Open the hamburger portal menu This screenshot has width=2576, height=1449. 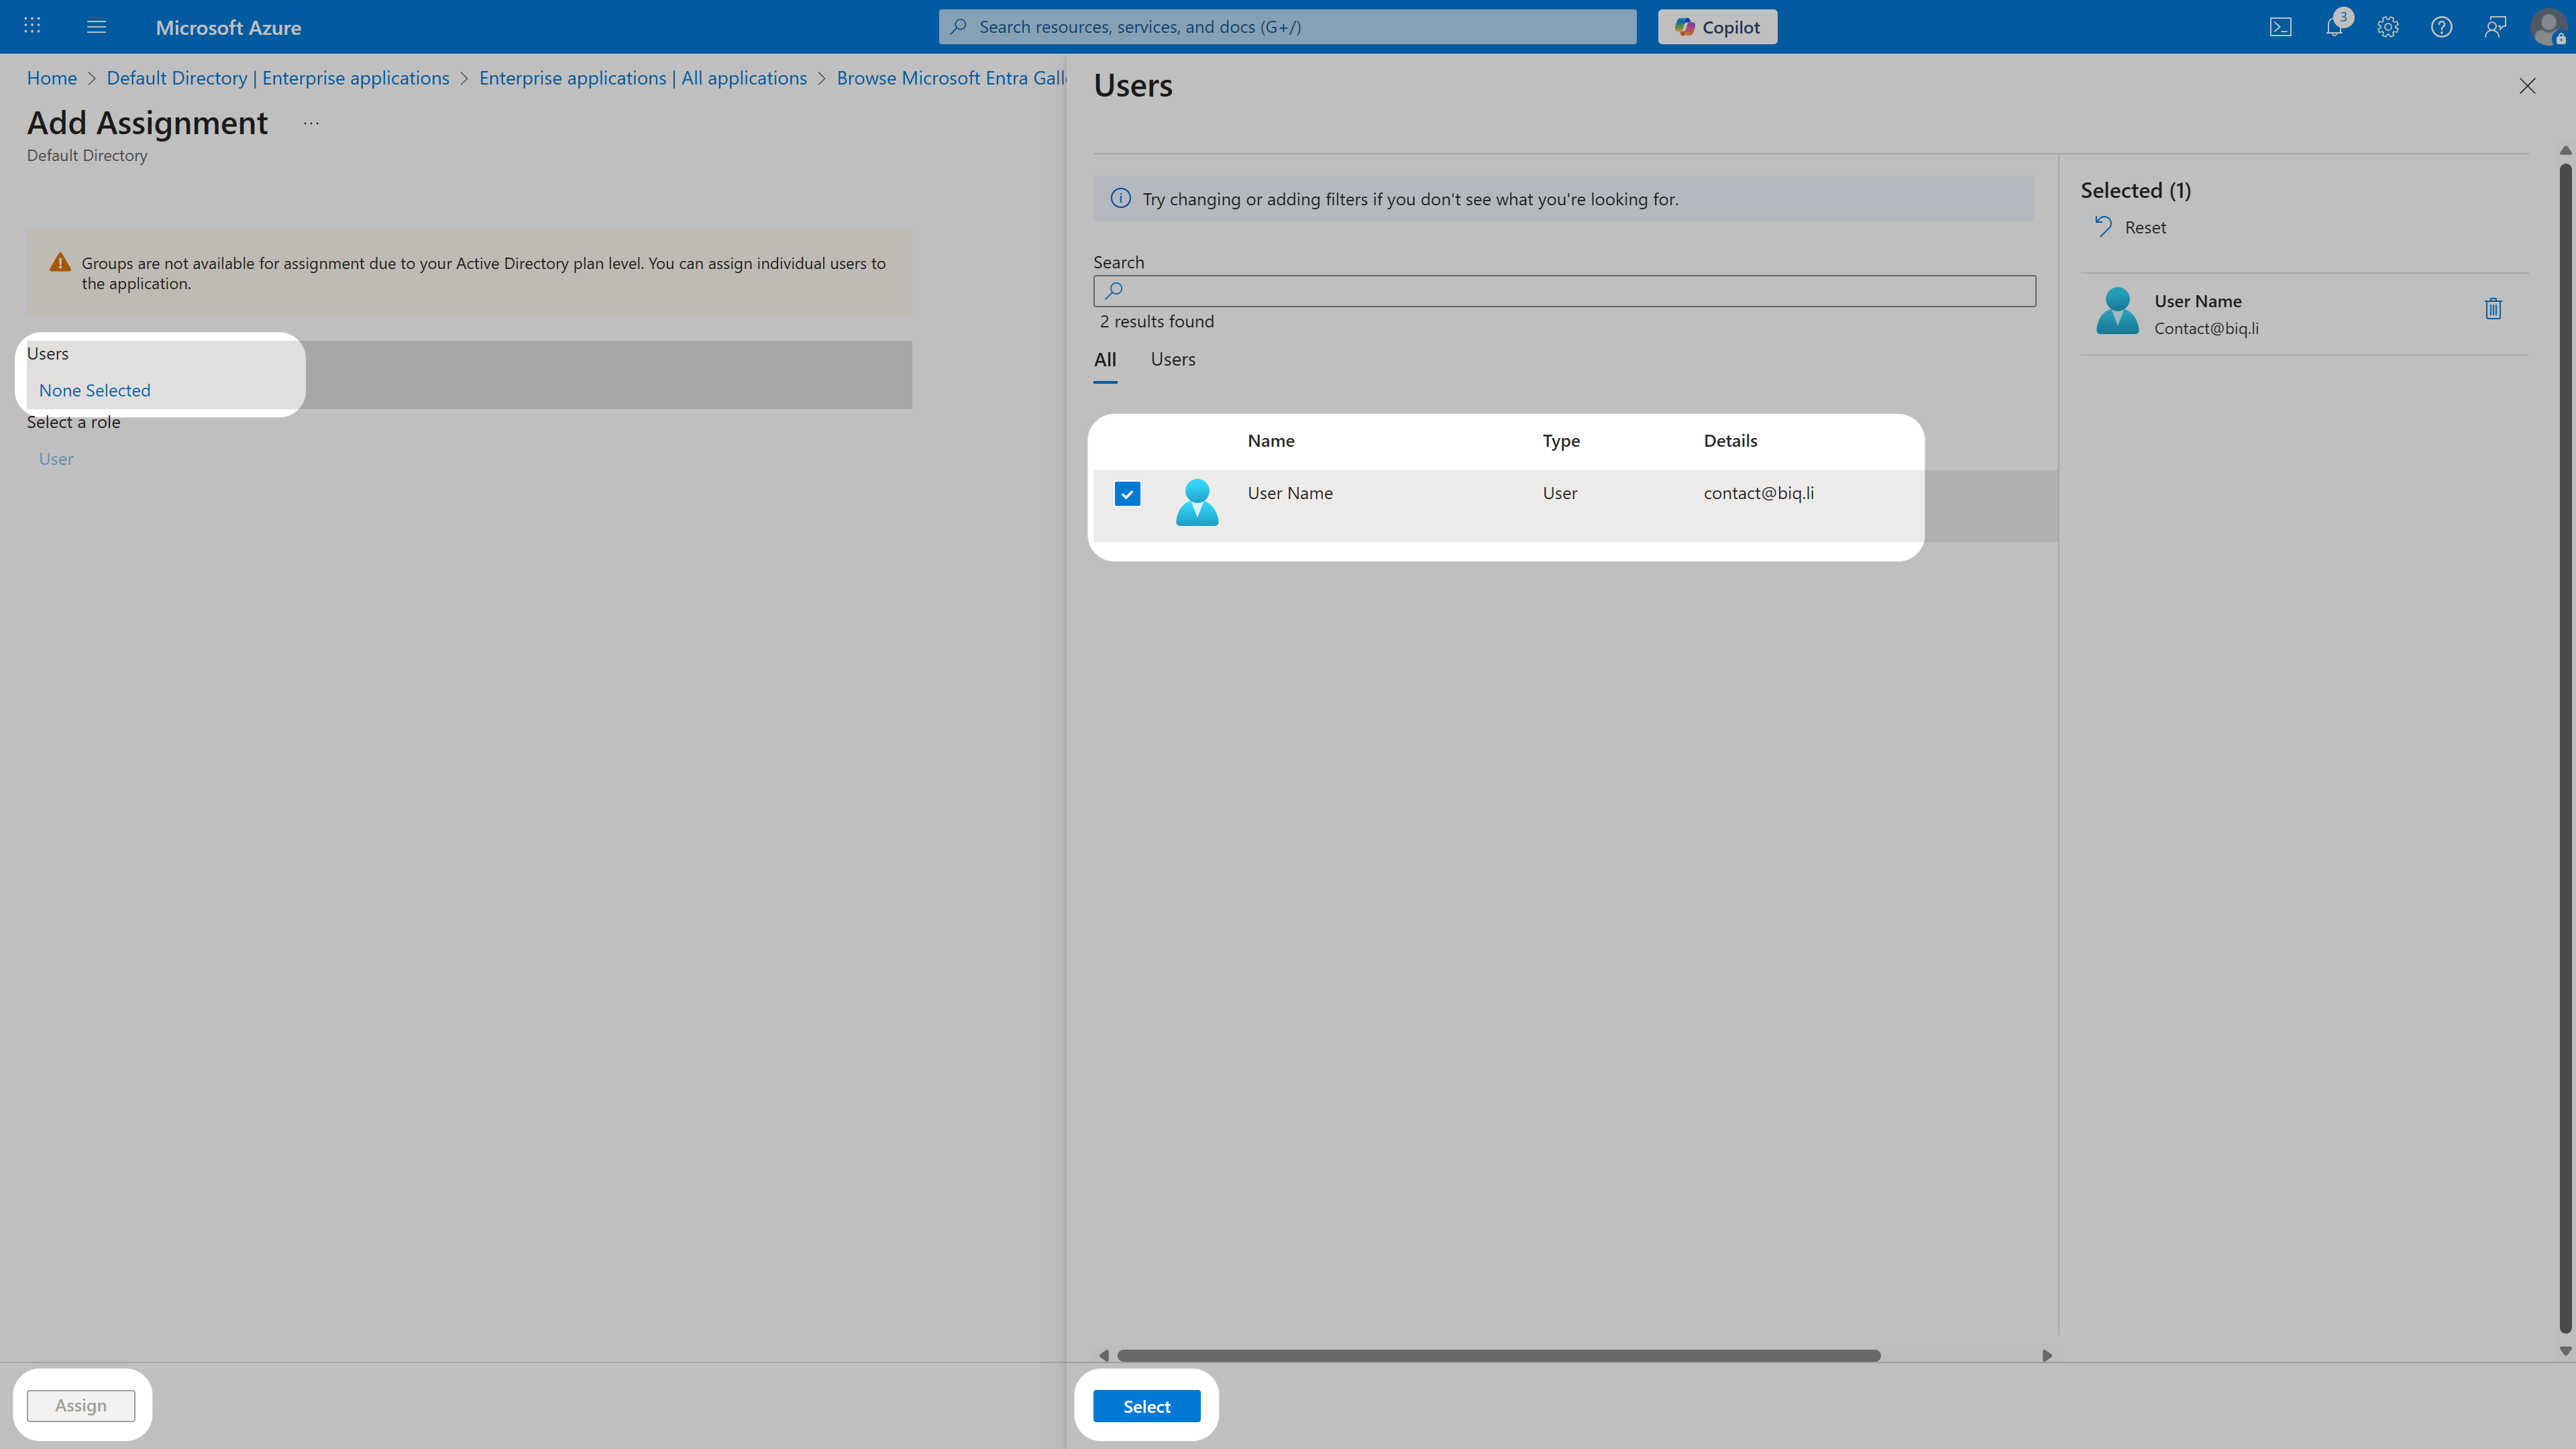(96, 27)
